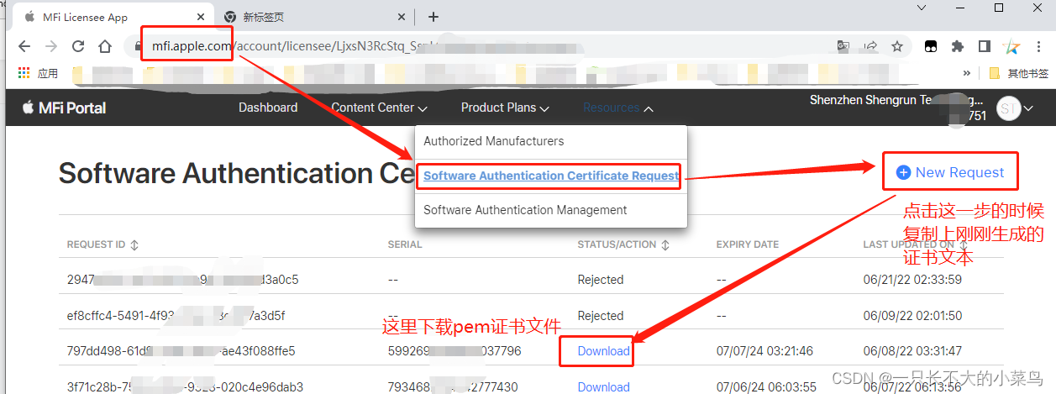Screen dimensions: 1056x394
Task: Select the MFi Licensee App tab
Action: click(x=112, y=17)
